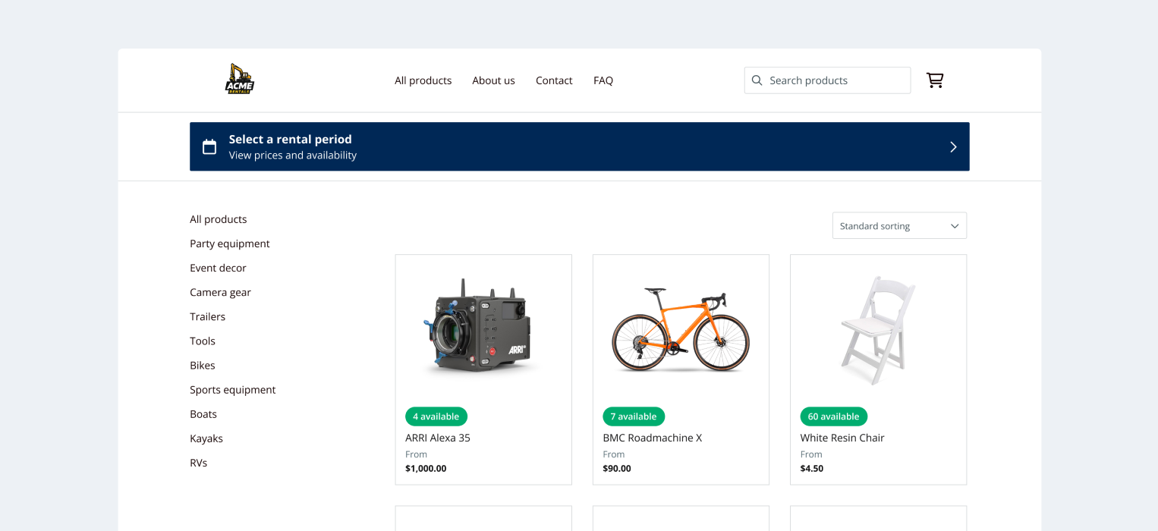Open the shopping cart icon
This screenshot has width=1158, height=531.
(935, 80)
